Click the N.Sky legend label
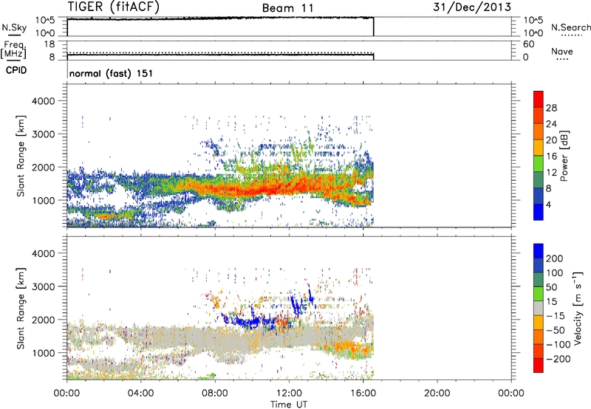Image resolution: width=591 pixels, height=409 pixels. coord(14,27)
